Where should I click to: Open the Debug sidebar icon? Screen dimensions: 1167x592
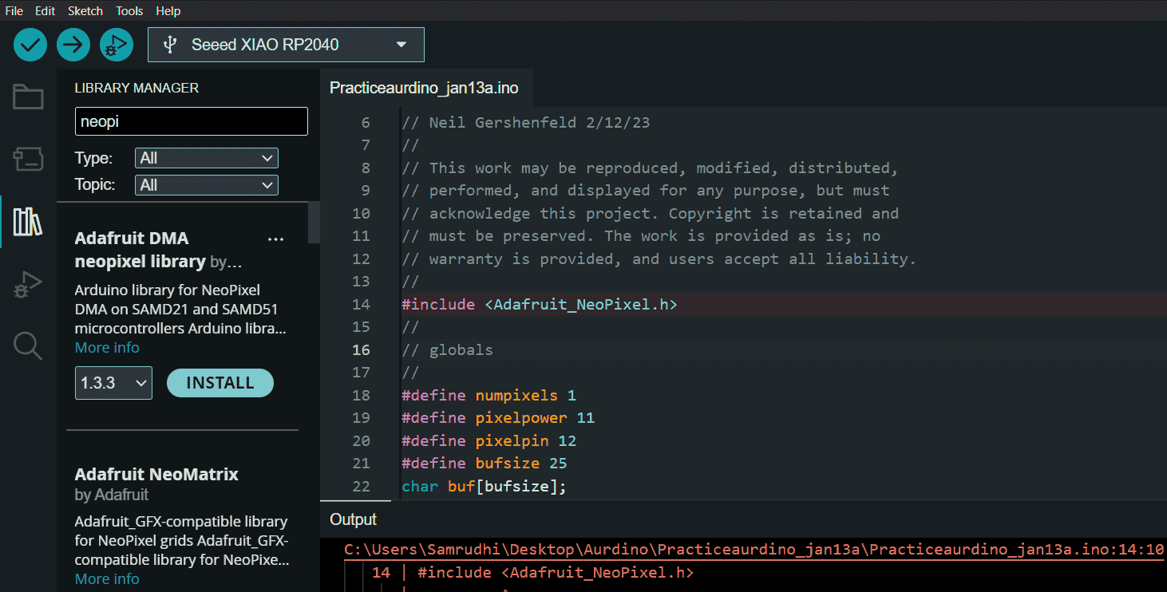tap(28, 284)
